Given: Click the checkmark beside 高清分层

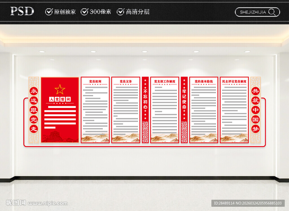Looking at the screenshot, I should point(120,12).
